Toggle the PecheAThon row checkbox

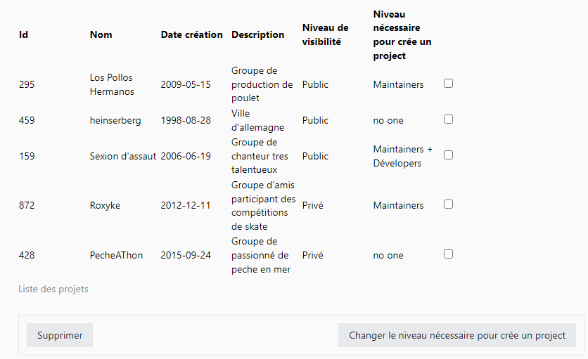[448, 254]
